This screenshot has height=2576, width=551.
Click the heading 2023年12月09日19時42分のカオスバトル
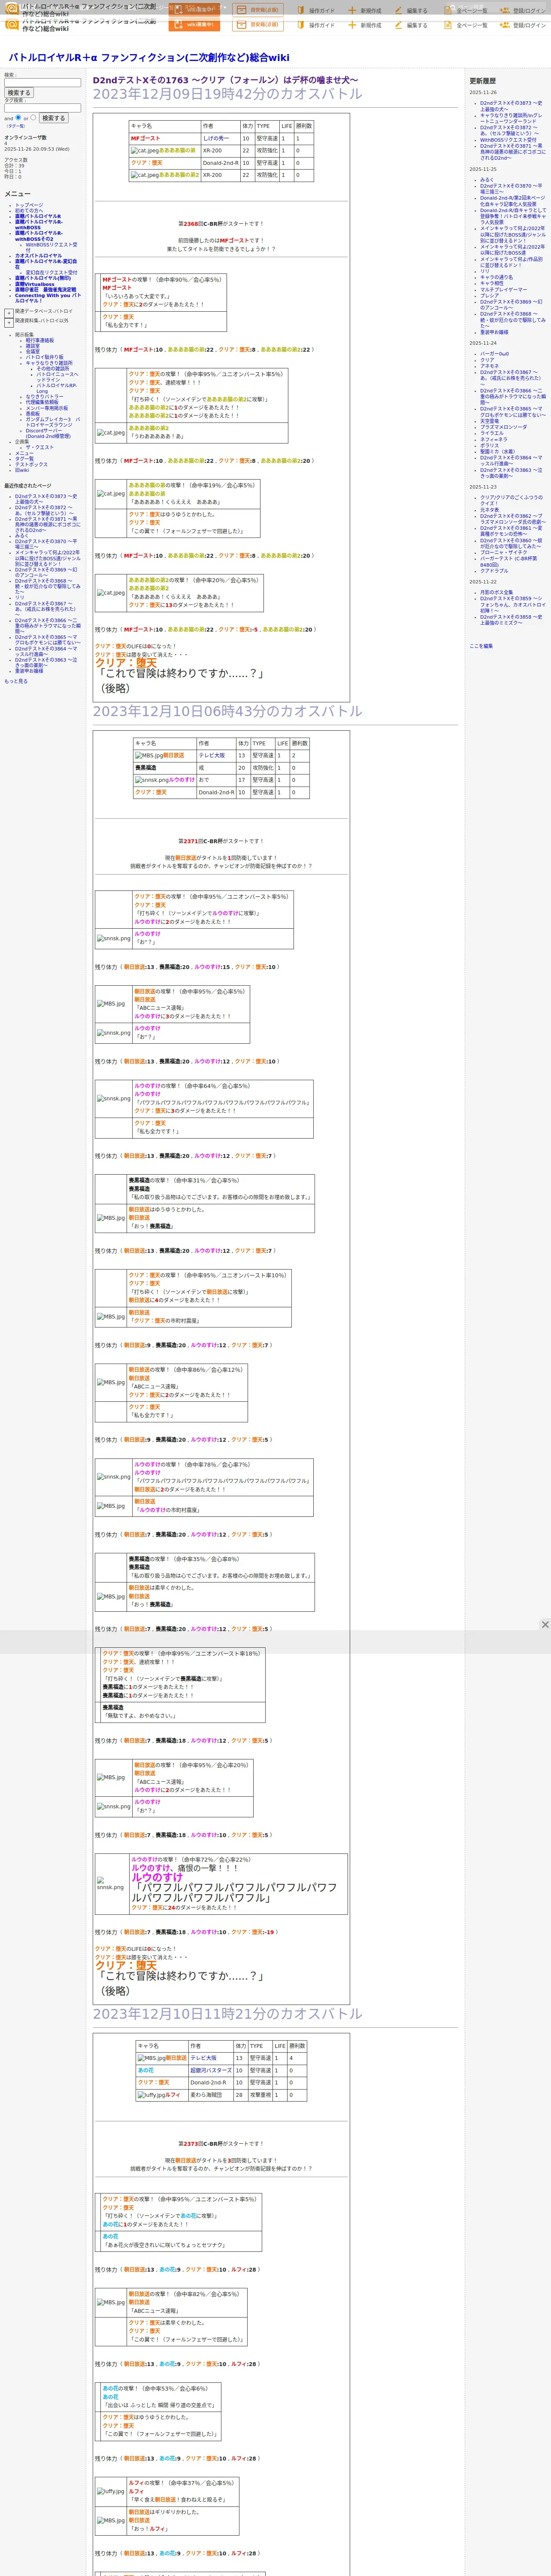point(228,94)
